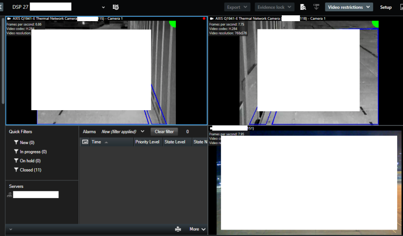Filter alarms by New (0)
The width and height of the screenshot is (403, 236).
coord(24,143)
